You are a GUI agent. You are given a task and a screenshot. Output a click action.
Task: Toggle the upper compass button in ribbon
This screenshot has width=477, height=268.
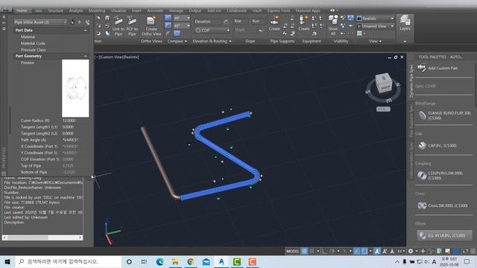(x=168, y=18)
